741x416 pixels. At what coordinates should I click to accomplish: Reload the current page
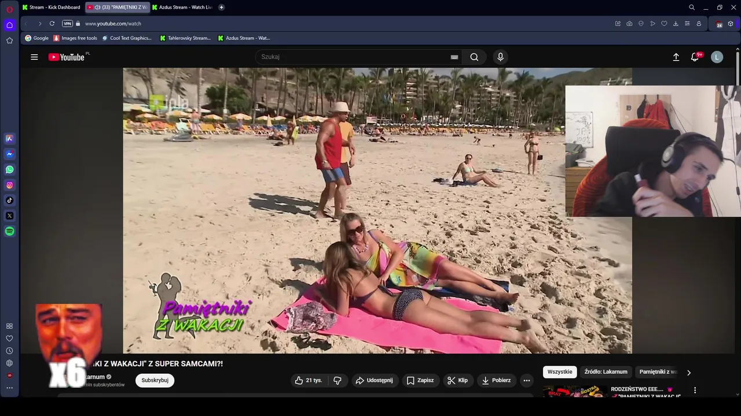click(52, 24)
